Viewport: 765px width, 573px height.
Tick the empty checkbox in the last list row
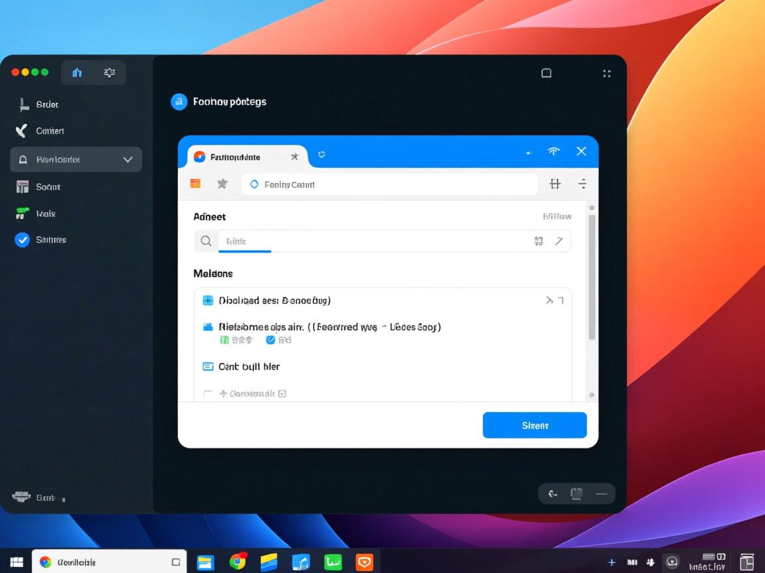207,393
